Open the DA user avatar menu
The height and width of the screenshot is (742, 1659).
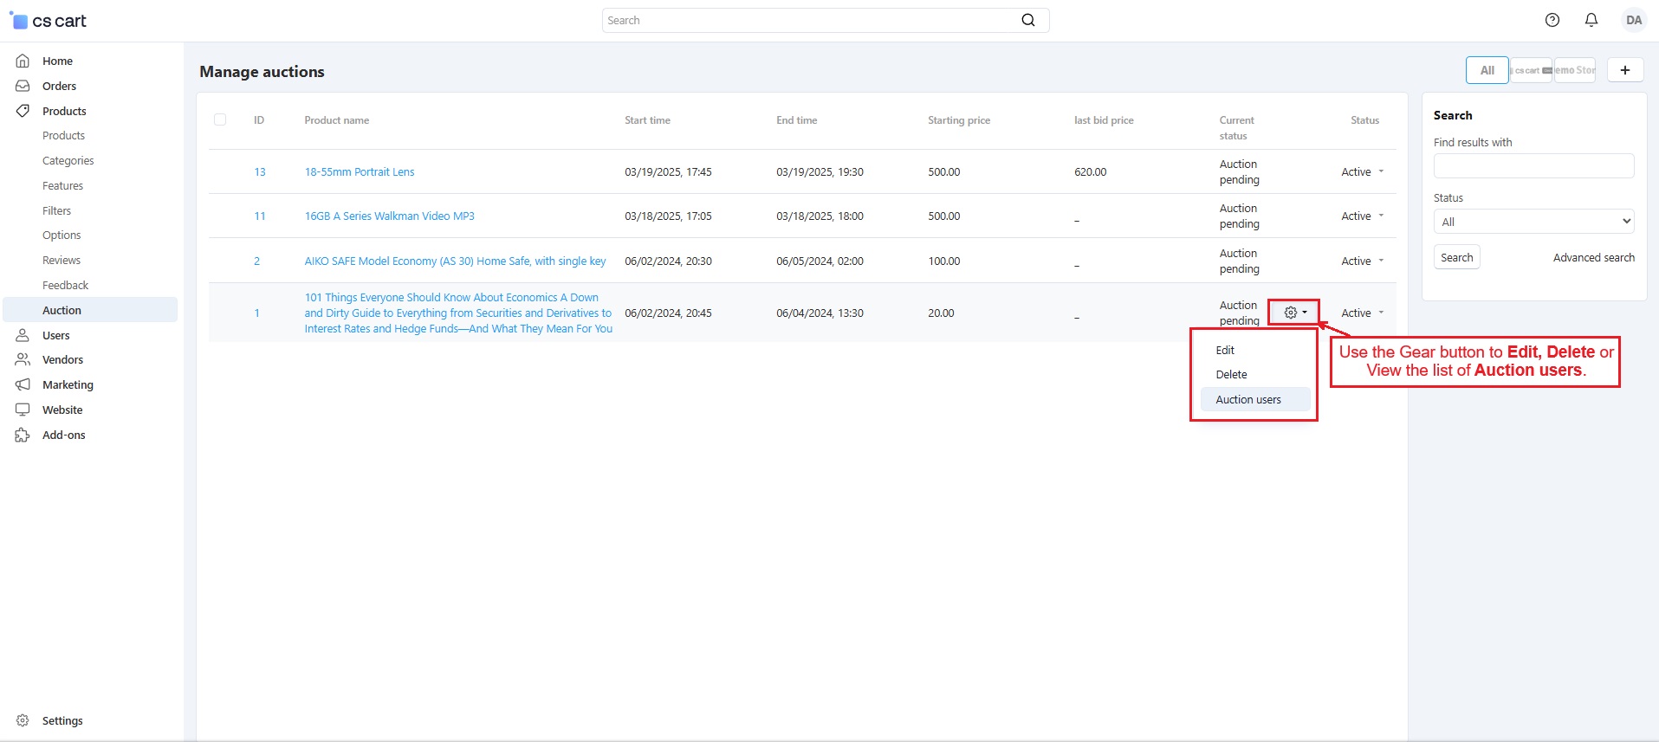click(1633, 20)
